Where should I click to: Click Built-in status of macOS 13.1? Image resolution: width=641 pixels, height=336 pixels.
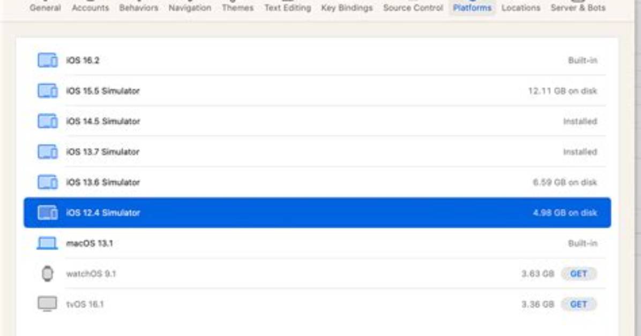(x=583, y=243)
